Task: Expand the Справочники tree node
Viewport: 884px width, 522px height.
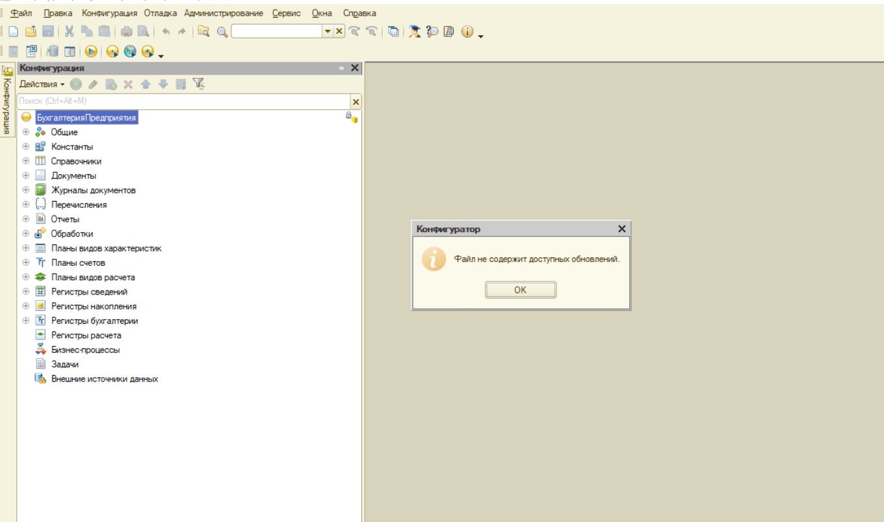Action: click(26, 161)
